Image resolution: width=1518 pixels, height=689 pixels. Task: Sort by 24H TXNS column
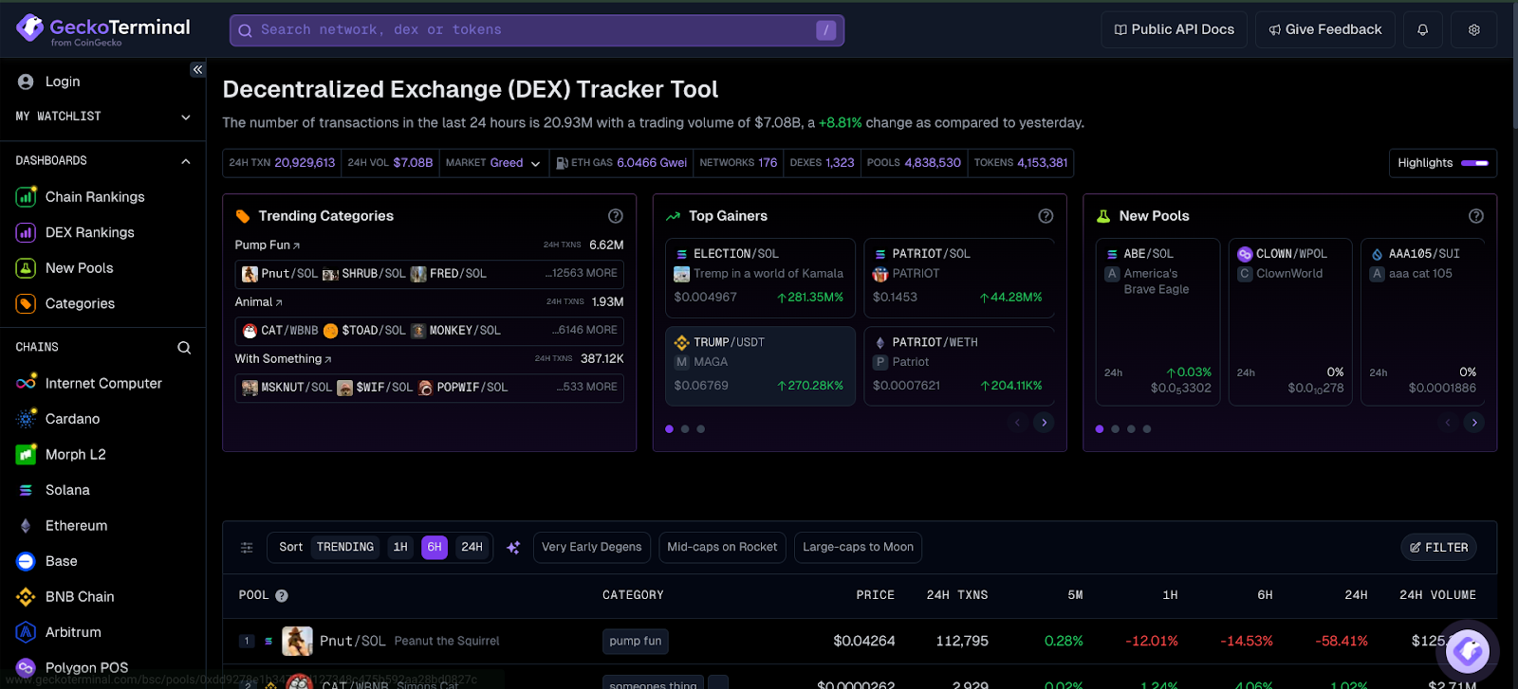coord(957,595)
